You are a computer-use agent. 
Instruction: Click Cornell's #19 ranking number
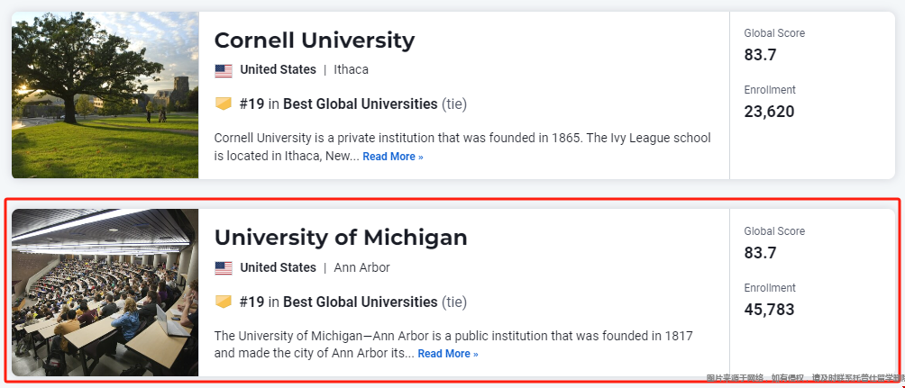click(251, 104)
